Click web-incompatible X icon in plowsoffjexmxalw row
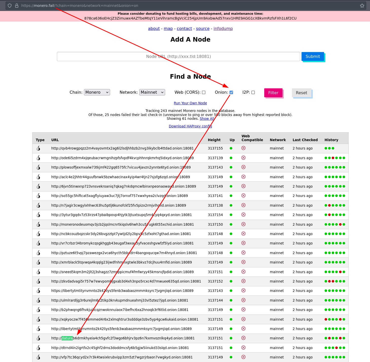The image size is (370, 362). point(243,167)
